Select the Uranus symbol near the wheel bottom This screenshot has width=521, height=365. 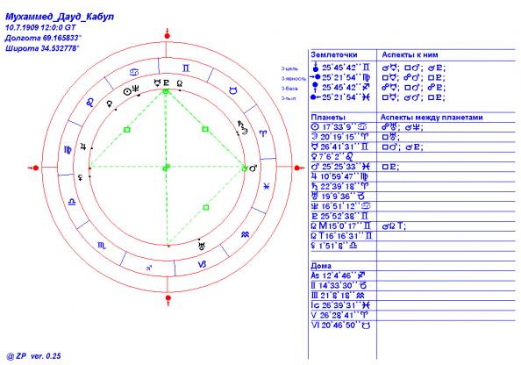(x=202, y=247)
